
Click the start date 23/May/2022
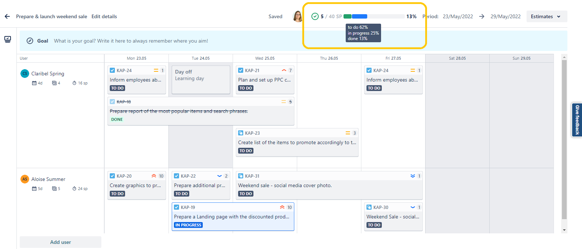[458, 16]
